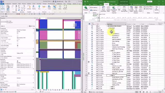The width and height of the screenshot is (165, 93).
Task: Click Move Project icon
Action: tap(141, 9)
